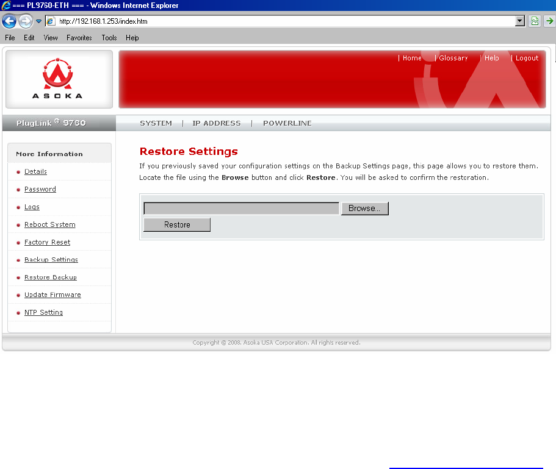This screenshot has height=469, width=556.
Task: Click the address bar URL field
Action: [286, 21]
